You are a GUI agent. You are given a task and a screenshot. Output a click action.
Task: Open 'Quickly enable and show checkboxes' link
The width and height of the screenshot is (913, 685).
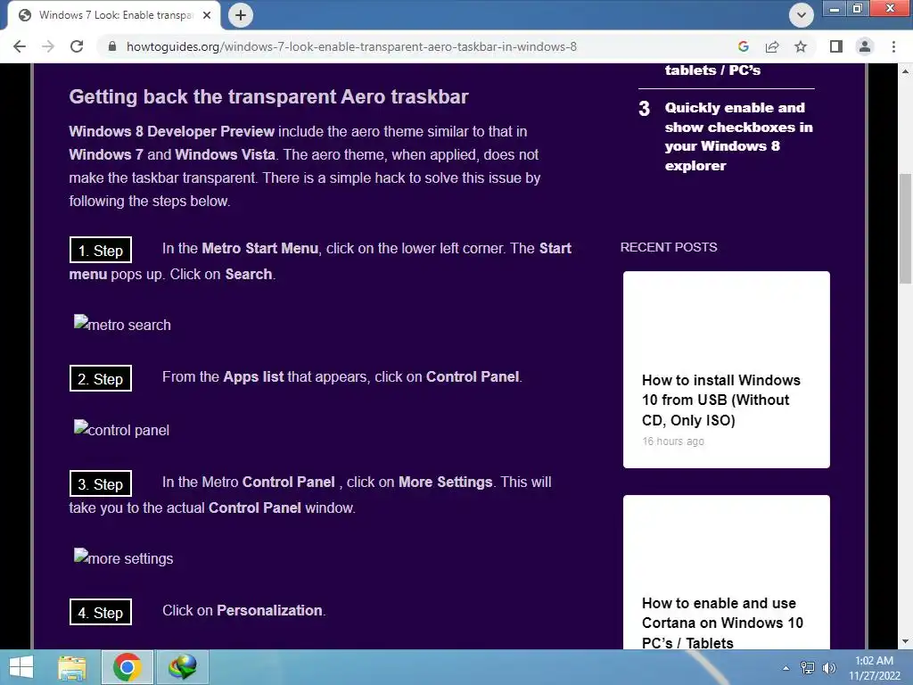(738, 136)
